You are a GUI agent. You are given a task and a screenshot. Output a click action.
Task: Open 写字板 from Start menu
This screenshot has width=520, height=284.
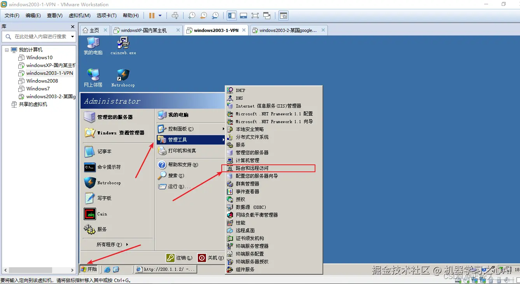tap(117, 198)
